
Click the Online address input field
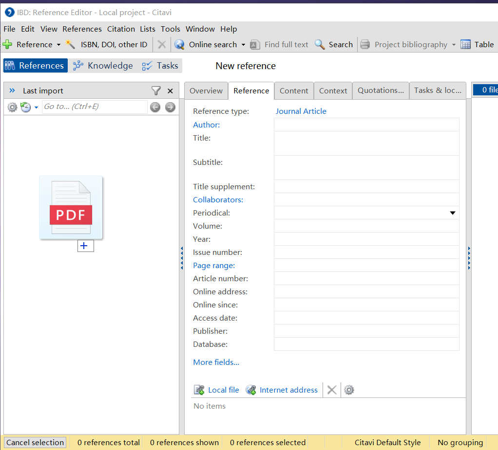tap(366, 292)
